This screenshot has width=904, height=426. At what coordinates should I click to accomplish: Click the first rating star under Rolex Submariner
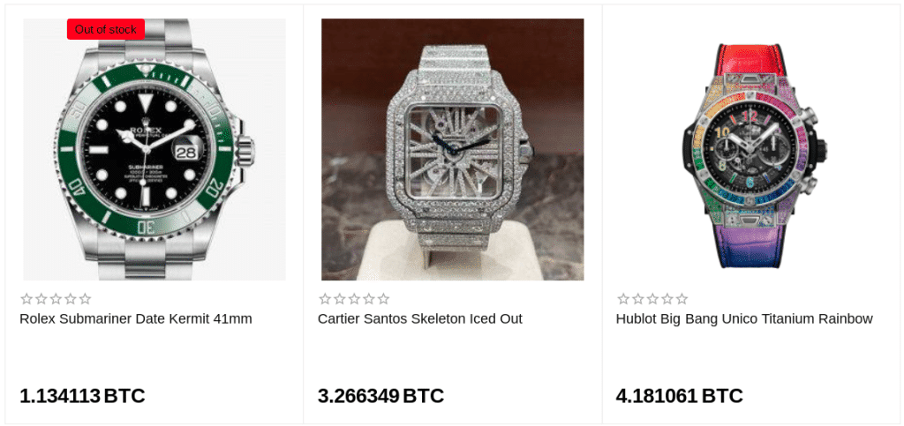click(x=26, y=299)
